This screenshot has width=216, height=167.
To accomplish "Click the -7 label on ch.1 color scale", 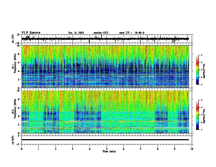I will (201, 85).
